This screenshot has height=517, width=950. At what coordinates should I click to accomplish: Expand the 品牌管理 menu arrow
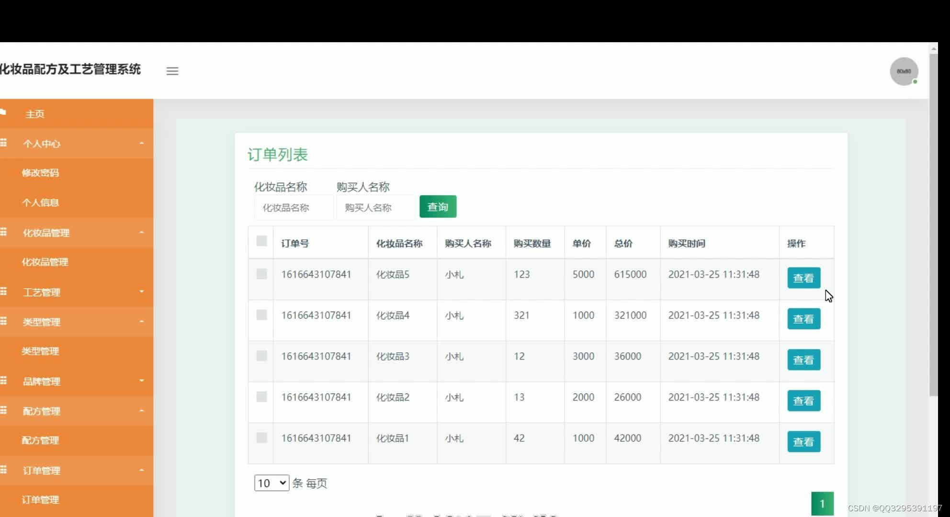[x=142, y=381]
